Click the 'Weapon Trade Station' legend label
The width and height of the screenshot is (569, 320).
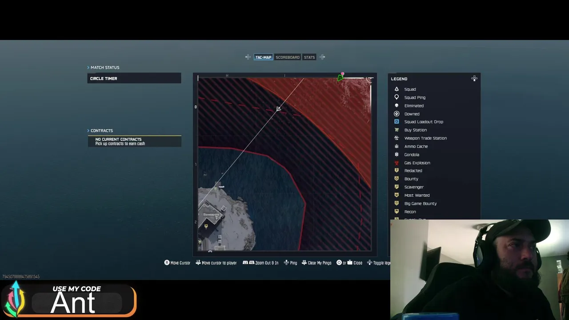point(425,138)
